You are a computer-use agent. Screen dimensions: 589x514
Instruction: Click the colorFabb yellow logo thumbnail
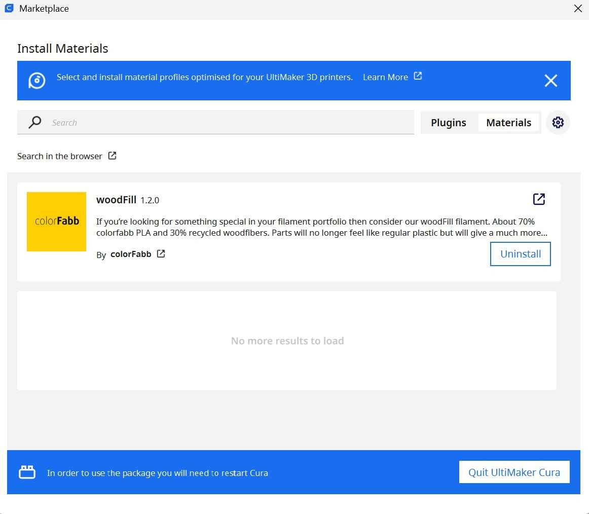coord(56,222)
